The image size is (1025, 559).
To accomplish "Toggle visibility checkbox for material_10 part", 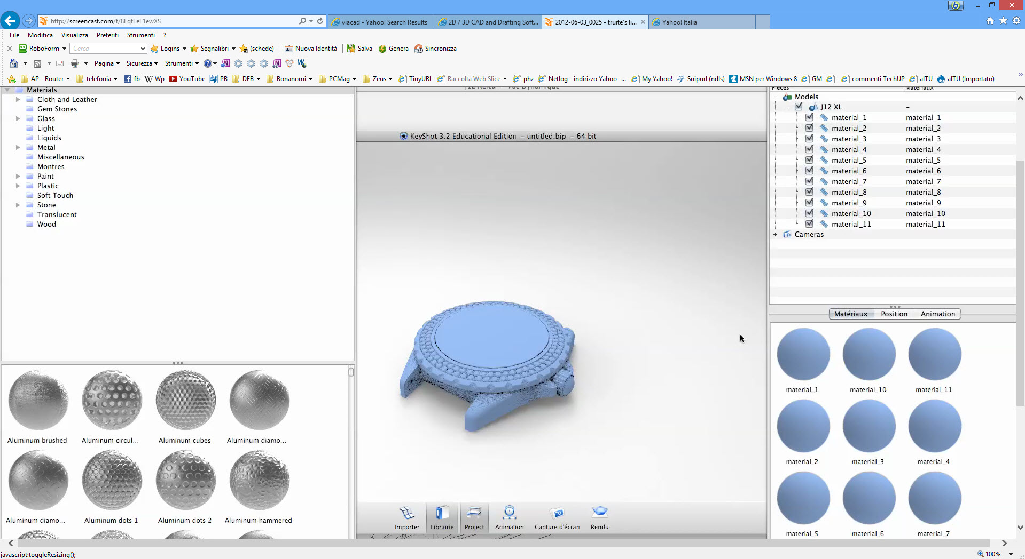I will pos(809,213).
